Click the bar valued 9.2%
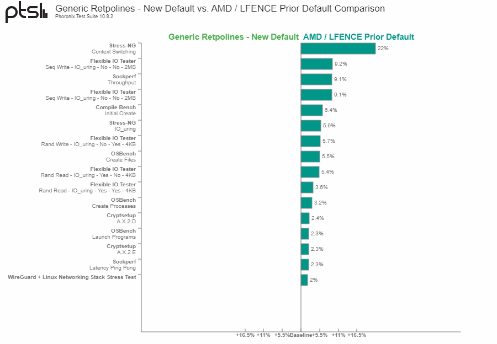The image size is (497, 344). (x=316, y=64)
